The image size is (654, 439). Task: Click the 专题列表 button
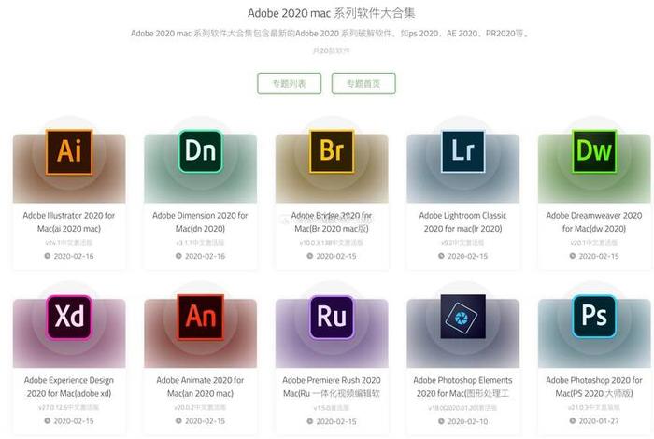289,84
